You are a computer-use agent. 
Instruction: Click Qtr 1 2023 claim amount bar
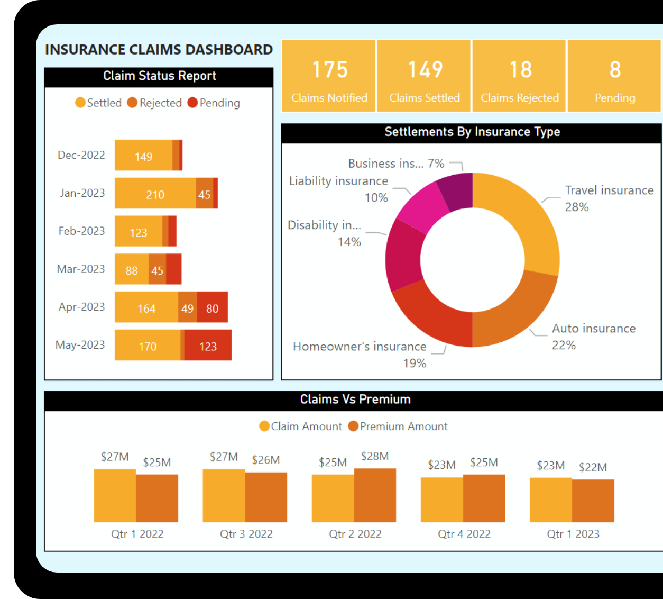coord(550,500)
